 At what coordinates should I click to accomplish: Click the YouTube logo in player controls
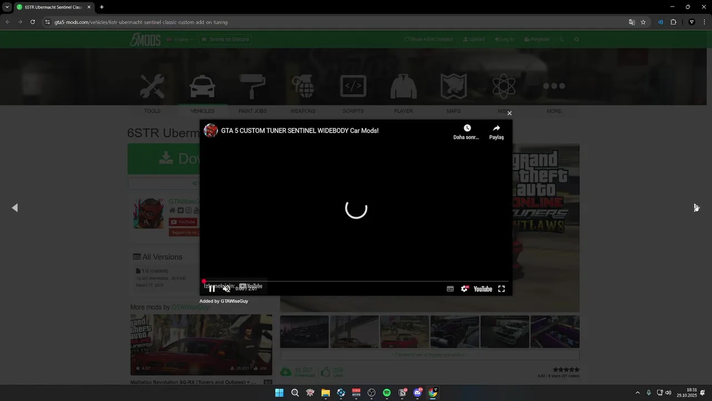[483, 289]
